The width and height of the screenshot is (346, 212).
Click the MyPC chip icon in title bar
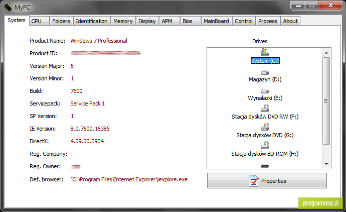8,8
